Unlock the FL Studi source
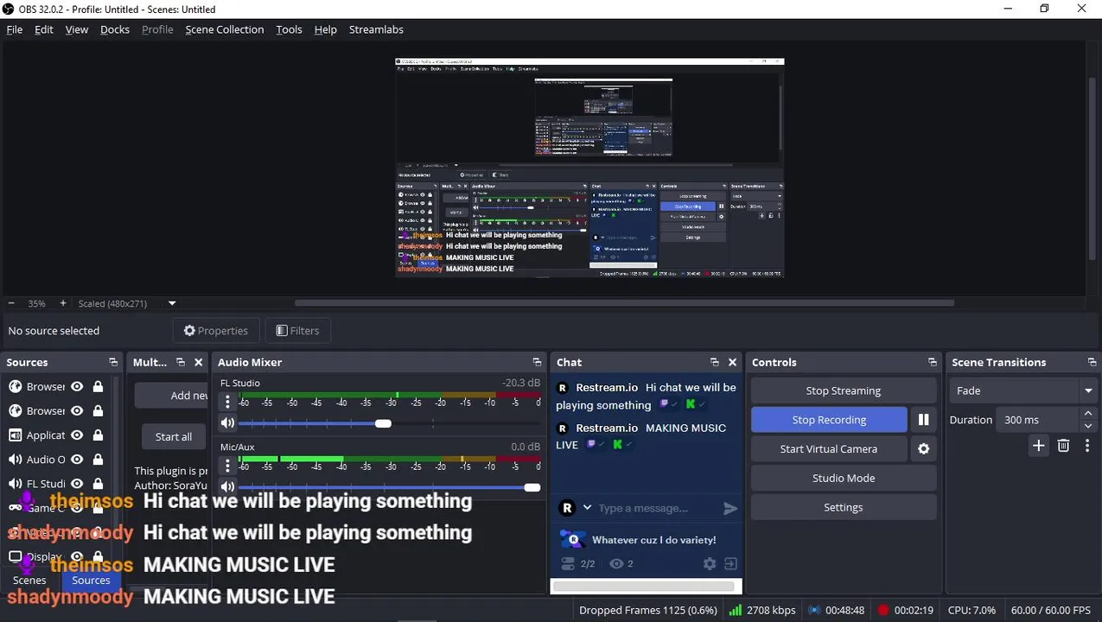Viewport: 1102px width, 622px height. pos(98,484)
